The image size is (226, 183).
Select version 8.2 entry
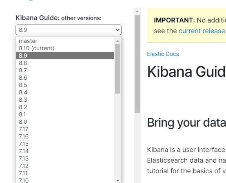click(65, 107)
